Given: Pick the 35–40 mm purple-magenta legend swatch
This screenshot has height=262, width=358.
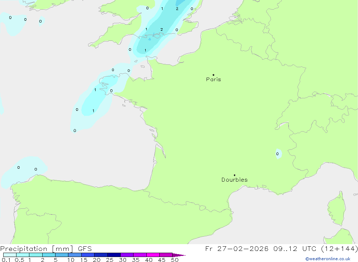Looking at the screenshot, I should (140, 255).
